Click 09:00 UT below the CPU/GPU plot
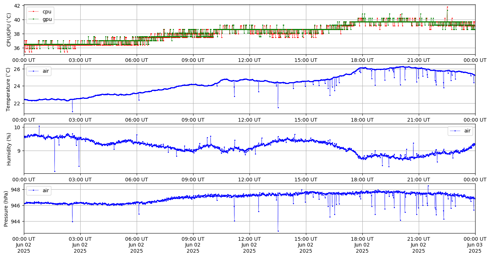Viewport: 490px width, 257px height. coord(193,60)
